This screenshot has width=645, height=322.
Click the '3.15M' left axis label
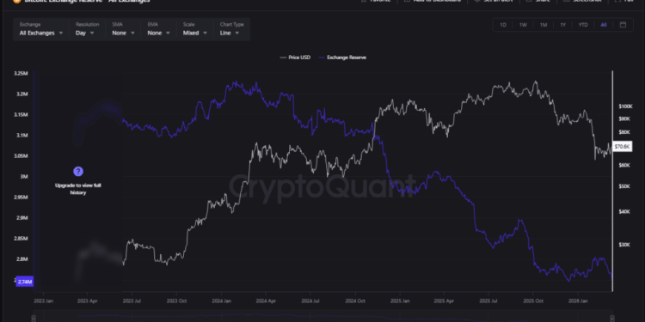(21, 114)
